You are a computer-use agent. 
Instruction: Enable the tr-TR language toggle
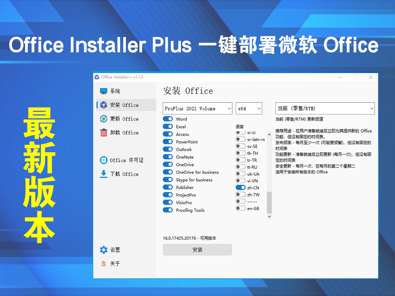pos(241,160)
